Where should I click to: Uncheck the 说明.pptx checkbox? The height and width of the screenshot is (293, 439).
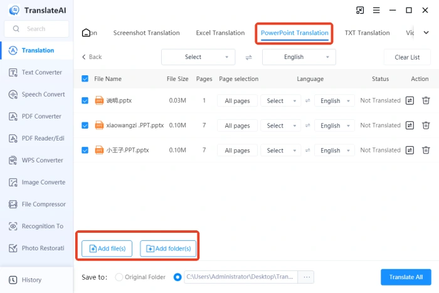click(x=85, y=100)
